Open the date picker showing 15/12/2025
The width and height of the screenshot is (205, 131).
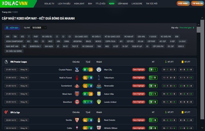[39, 28]
